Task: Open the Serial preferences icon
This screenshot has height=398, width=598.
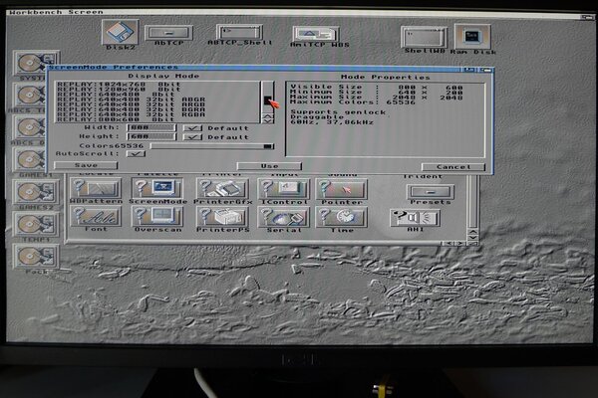Action: [282, 216]
